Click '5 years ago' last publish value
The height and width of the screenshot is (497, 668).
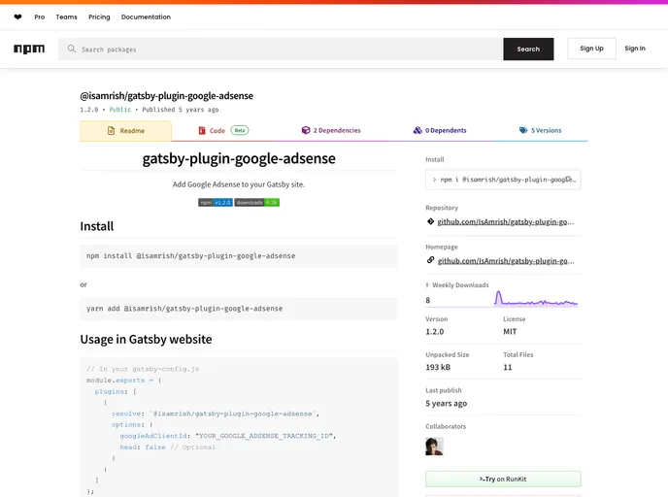click(x=446, y=403)
